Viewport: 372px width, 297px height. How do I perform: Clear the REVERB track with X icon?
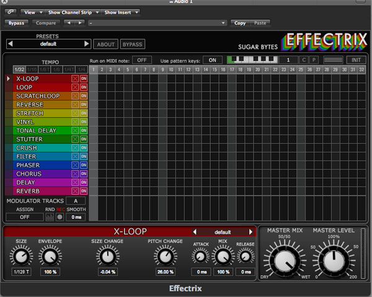point(75,191)
